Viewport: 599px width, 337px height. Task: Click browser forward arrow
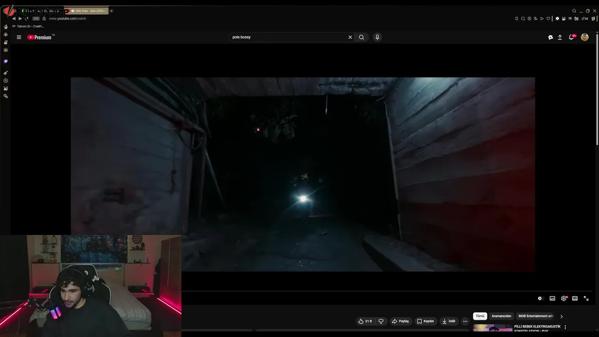pyautogui.click(x=20, y=18)
